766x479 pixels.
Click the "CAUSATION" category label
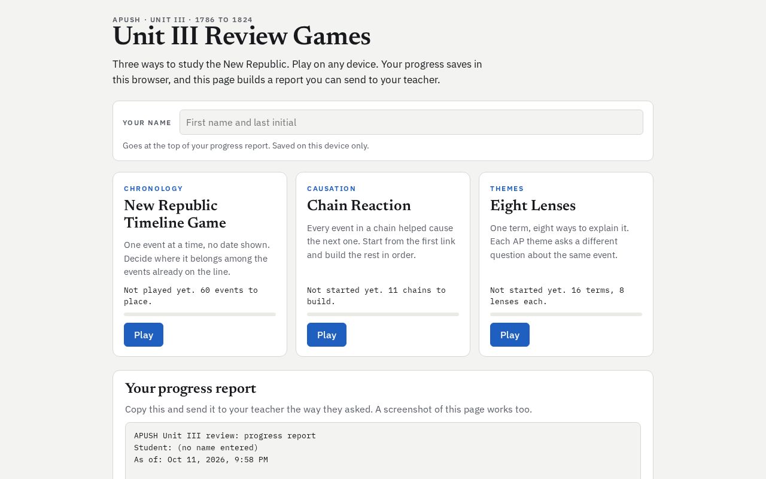click(332, 189)
